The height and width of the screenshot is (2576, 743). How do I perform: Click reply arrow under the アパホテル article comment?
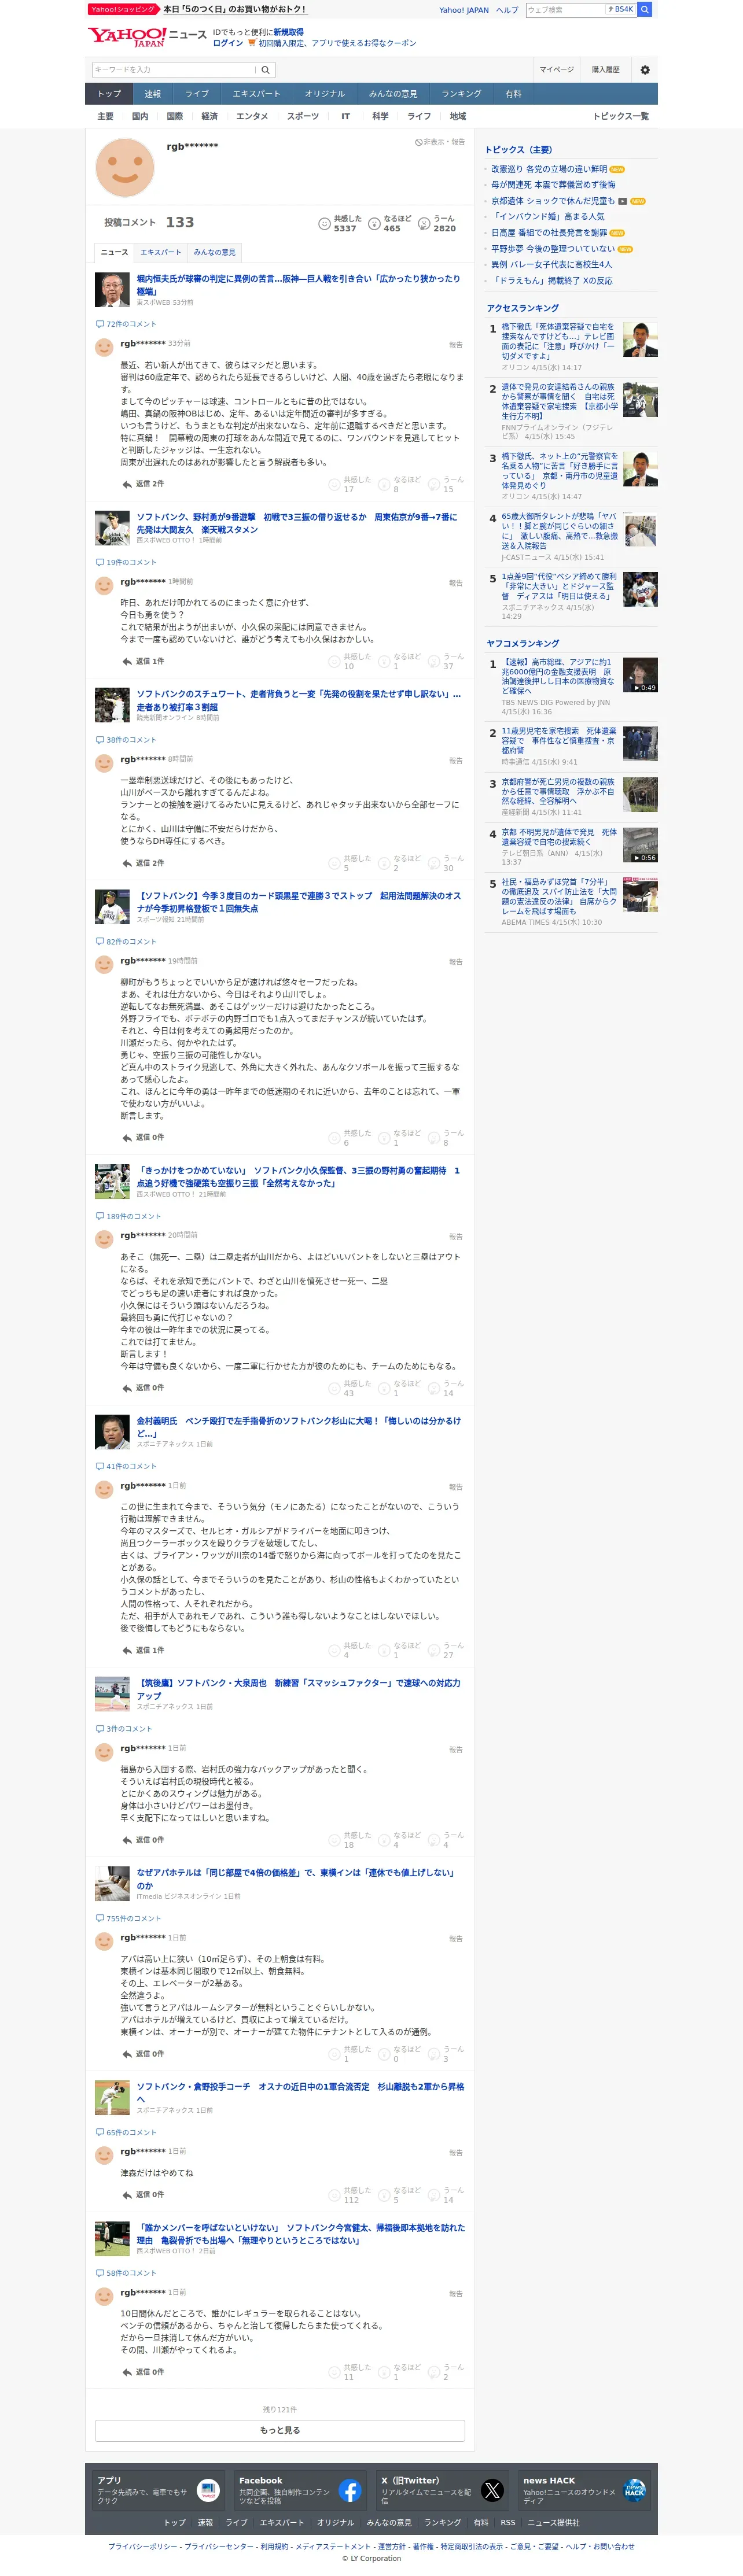(x=126, y=2054)
